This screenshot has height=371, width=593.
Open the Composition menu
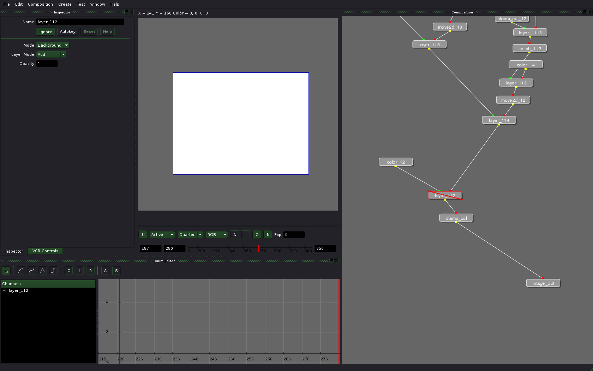point(40,4)
